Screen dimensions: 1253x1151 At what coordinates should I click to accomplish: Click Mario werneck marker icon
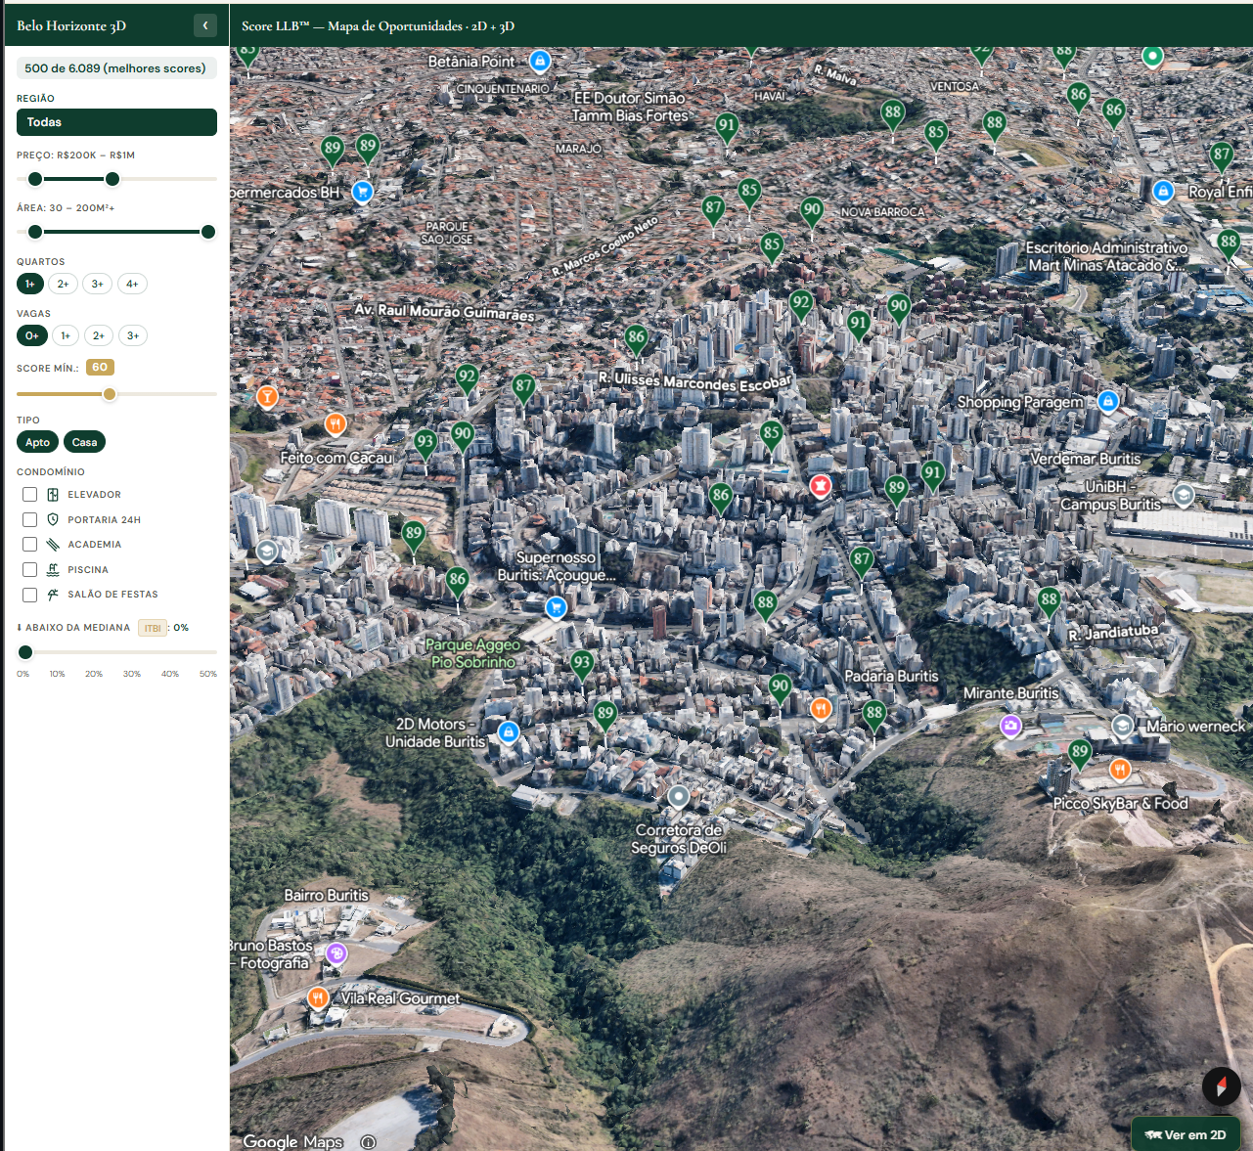(1123, 726)
